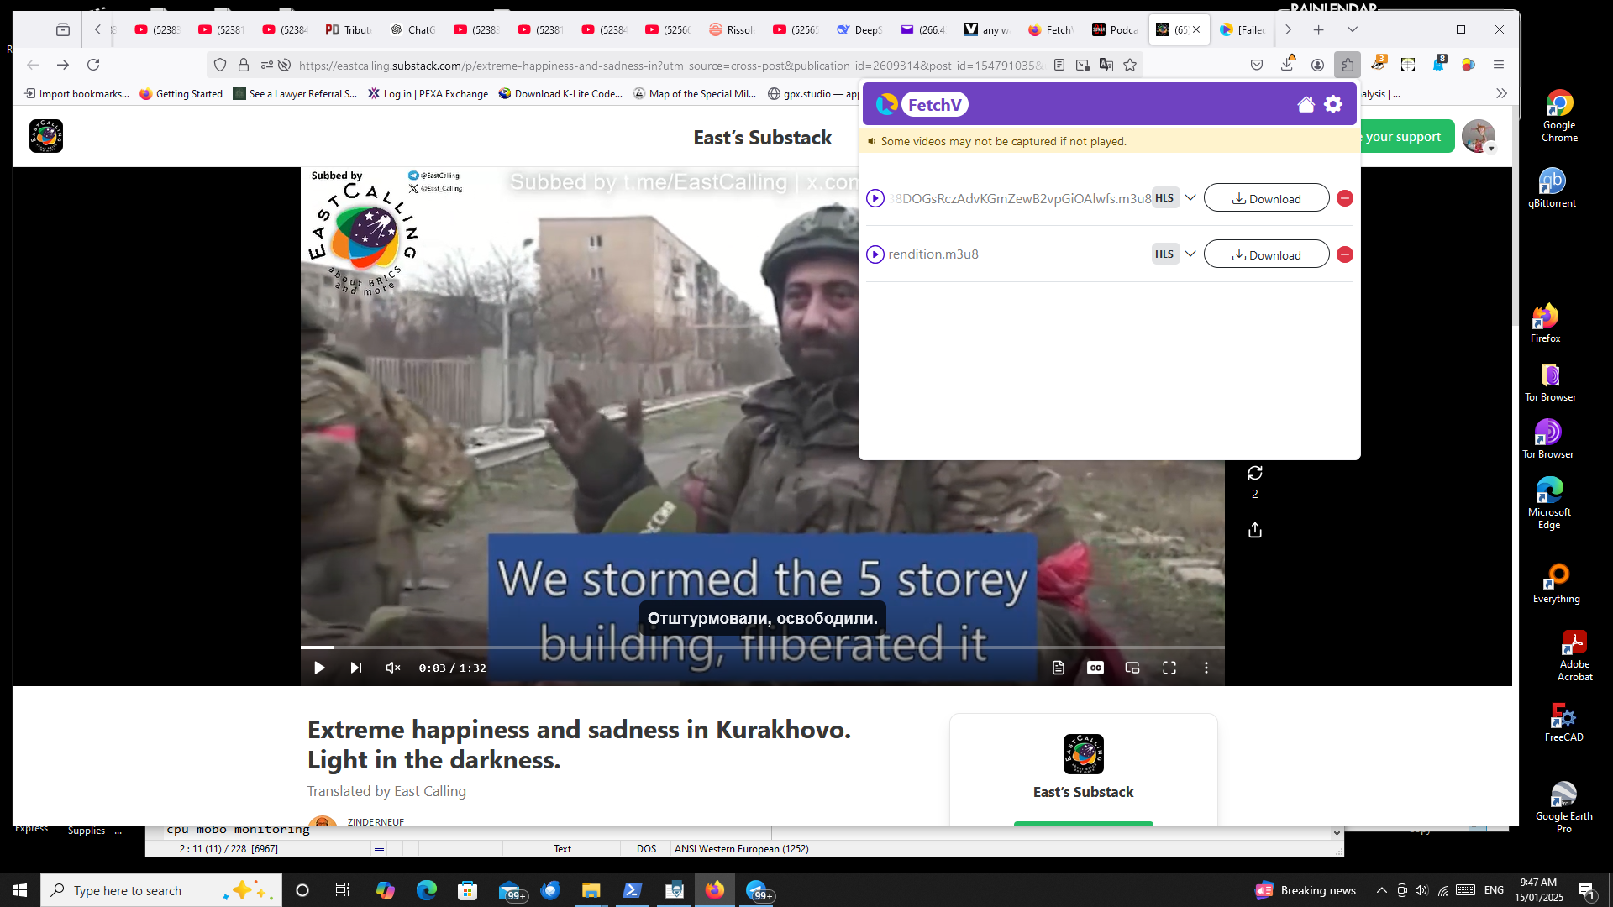Screen dimensions: 1613x907
Task: Switch to the ChatGPT tab
Action: pyautogui.click(x=412, y=29)
